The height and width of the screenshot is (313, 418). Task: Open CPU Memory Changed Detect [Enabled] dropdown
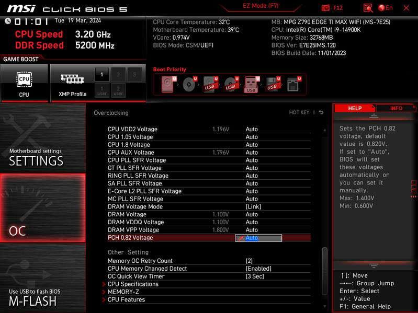pos(258,269)
